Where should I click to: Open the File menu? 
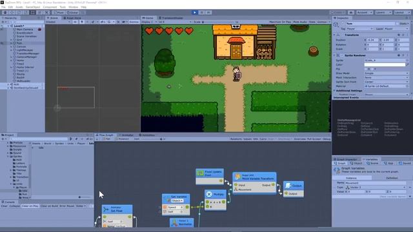tap(3, 7)
